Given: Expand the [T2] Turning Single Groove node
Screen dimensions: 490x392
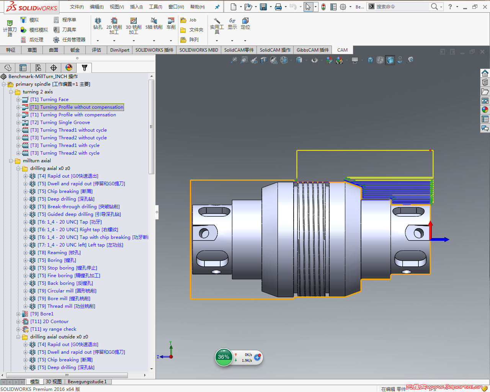Looking at the screenshot, I should (18, 122).
